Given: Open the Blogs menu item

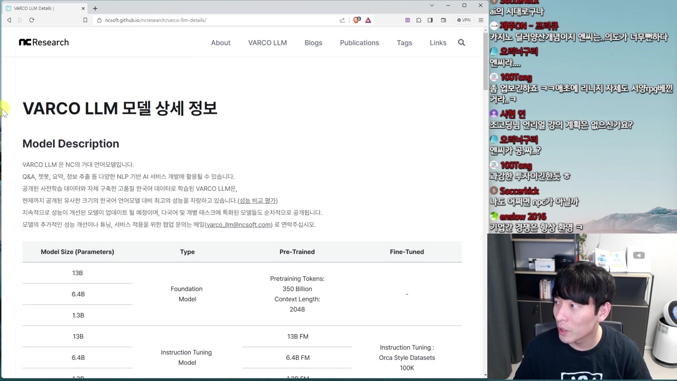Looking at the screenshot, I should tap(313, 43).
